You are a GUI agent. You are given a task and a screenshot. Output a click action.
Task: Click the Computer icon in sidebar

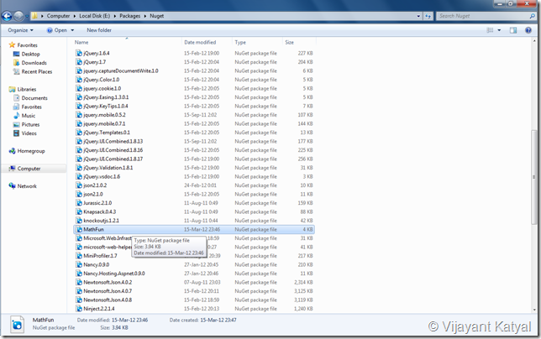[12, 169]
